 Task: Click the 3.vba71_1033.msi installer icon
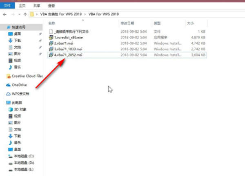51,49
